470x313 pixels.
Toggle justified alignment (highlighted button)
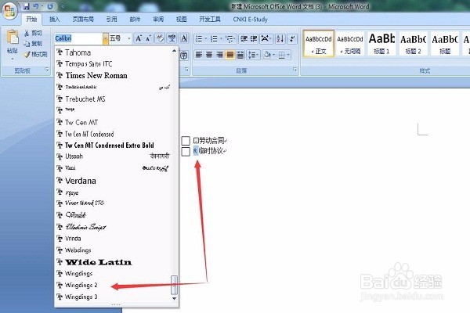pos(230,55)
